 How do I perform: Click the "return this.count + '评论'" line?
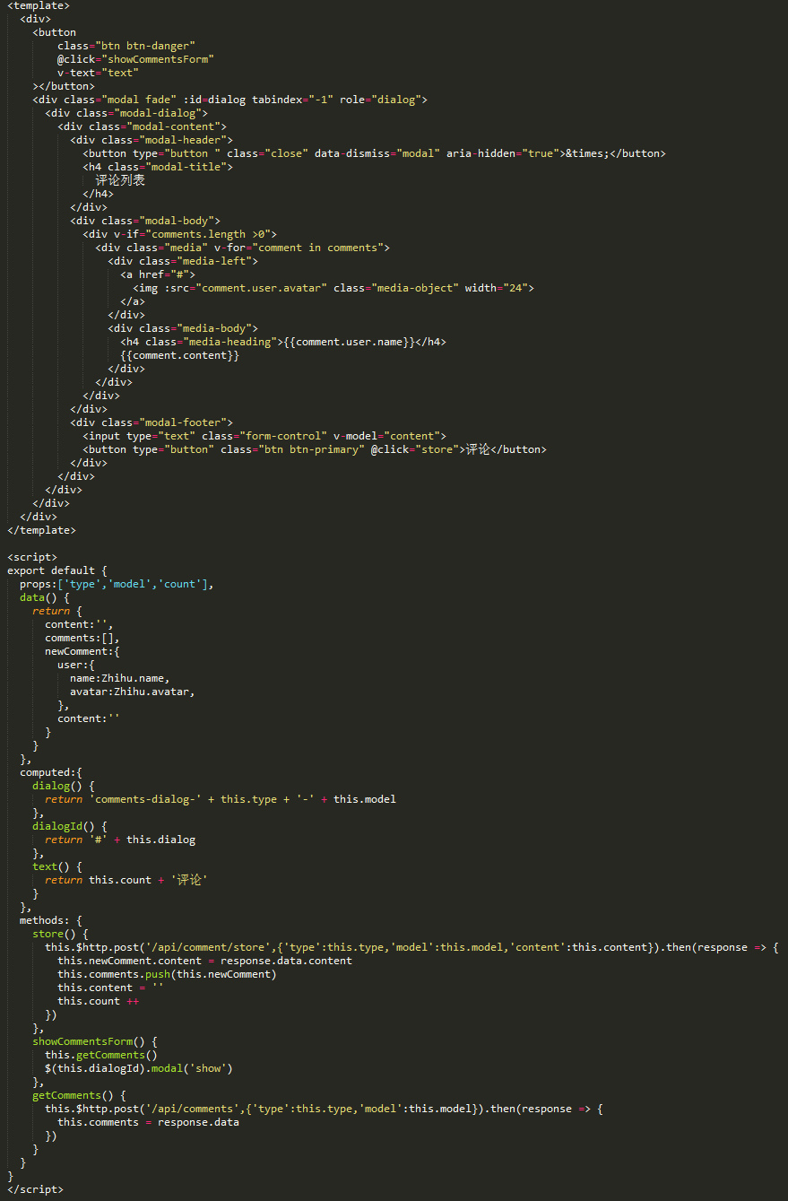(126, 880)
